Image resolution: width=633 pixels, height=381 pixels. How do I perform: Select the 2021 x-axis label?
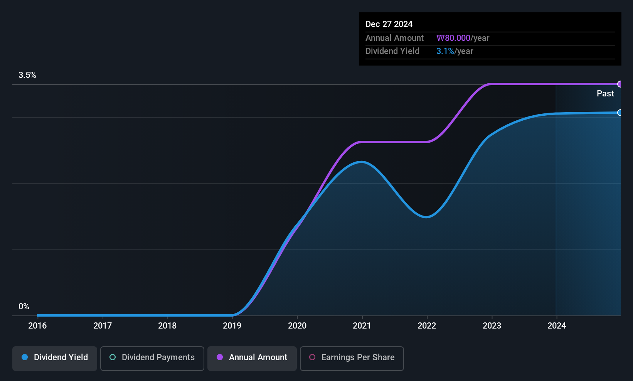click(362, 325)
